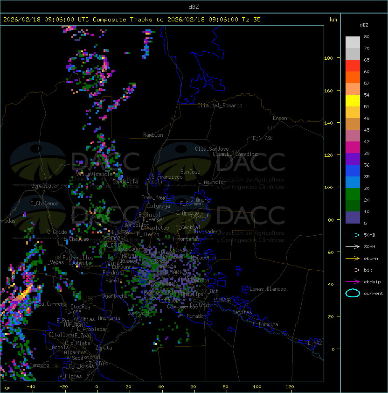Click the 'dBZ' heading above the color scale
The image size is (388, 393).
[x=364, y=25]
